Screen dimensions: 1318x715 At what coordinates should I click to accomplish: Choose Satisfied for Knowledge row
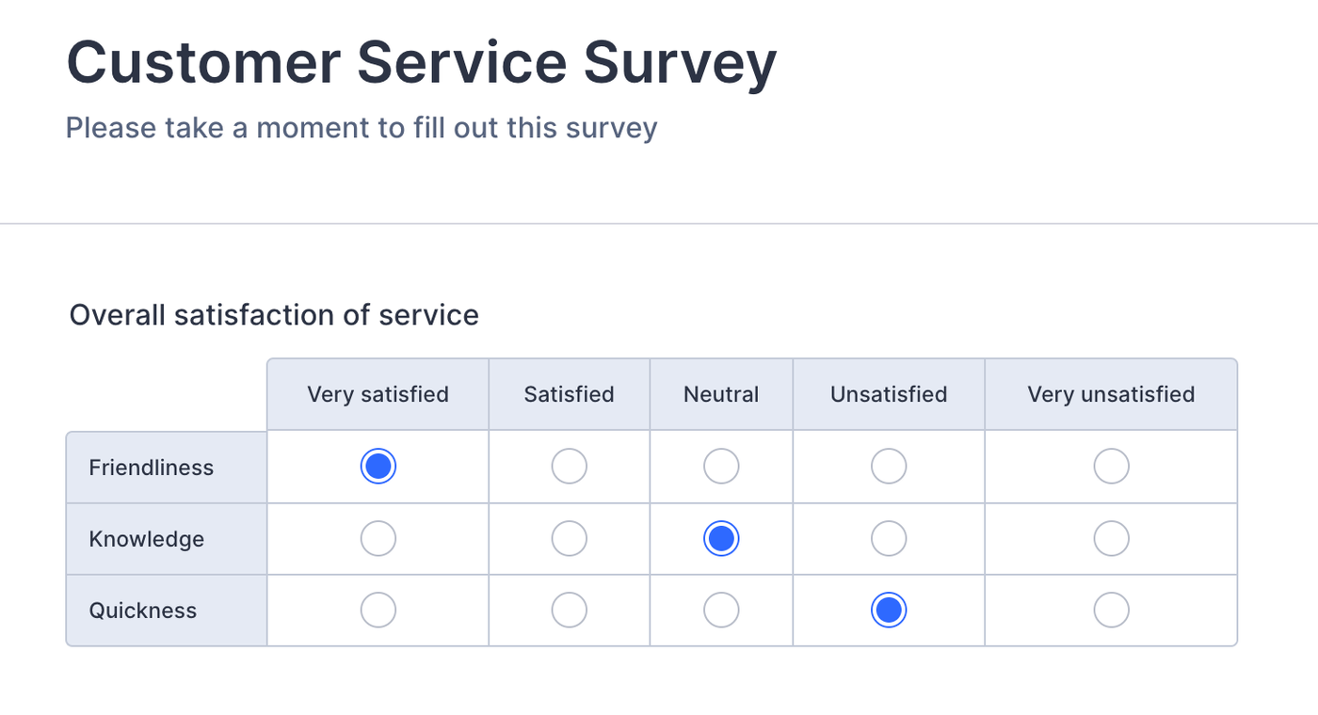click(x=570, y=539)
